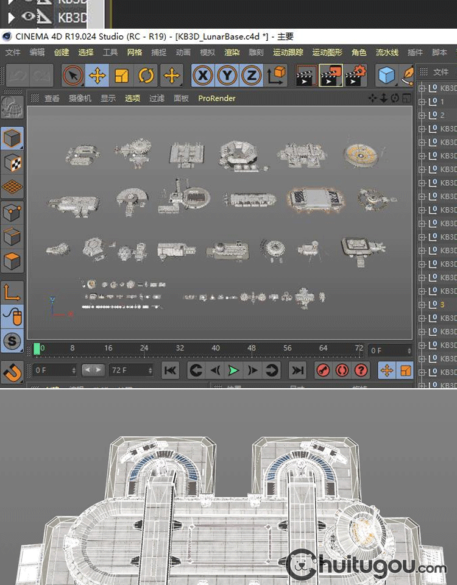
Task: Toggle Autokeying red circle button
Action: click(x=342, y=370)
